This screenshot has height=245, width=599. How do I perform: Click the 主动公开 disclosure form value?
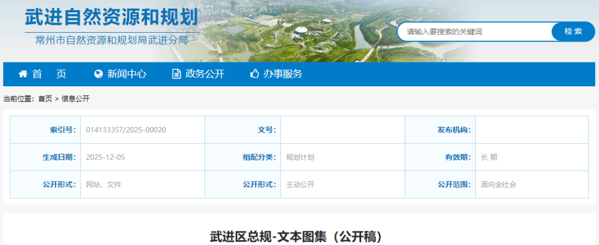point(300,184)
